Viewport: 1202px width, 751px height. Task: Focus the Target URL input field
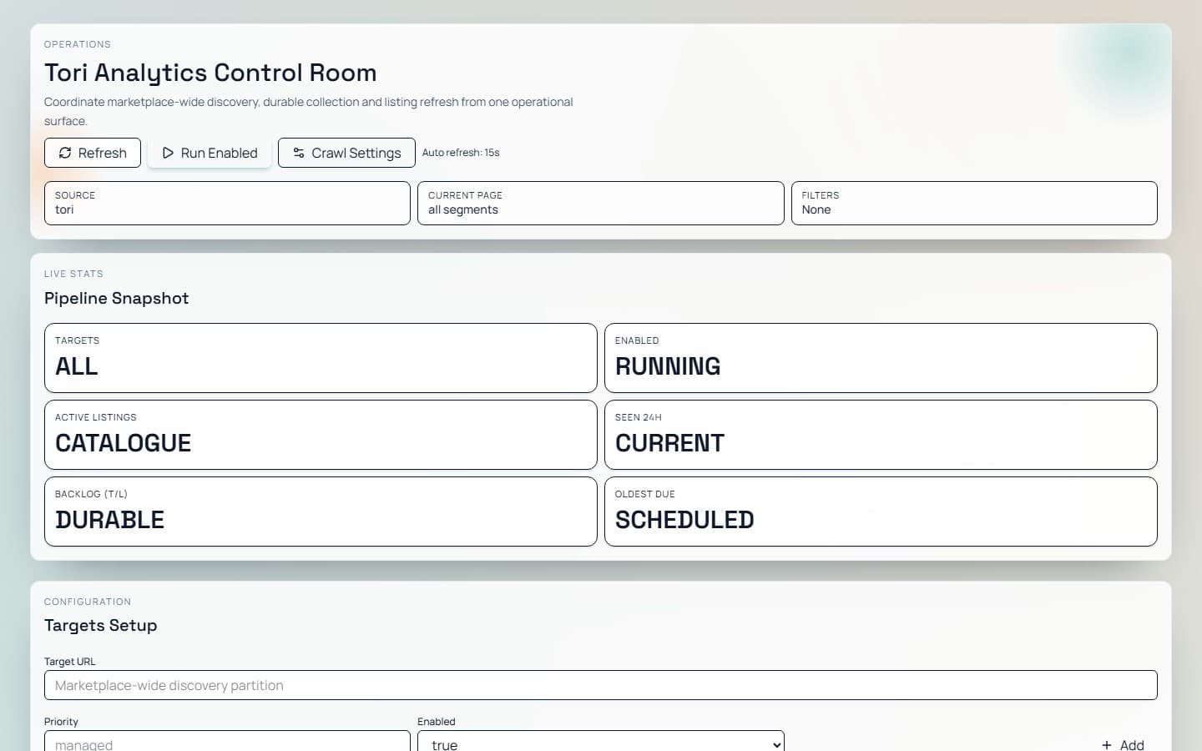(601, 685)
